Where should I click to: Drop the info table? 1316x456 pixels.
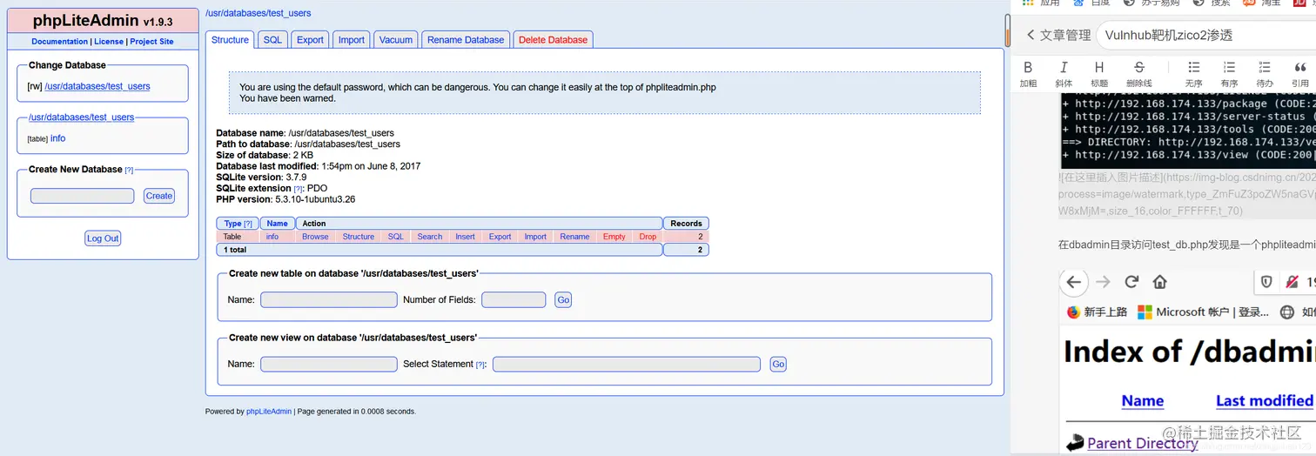pyautogui.click(x=648, y=237)
